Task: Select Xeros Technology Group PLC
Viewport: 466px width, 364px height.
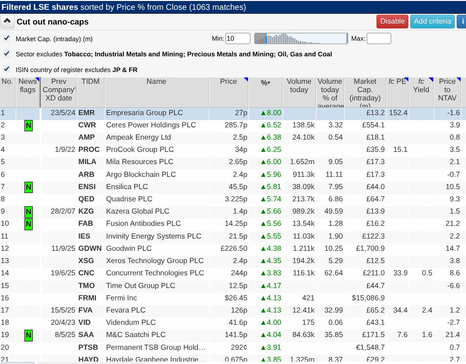Action: tap(155, 261)
